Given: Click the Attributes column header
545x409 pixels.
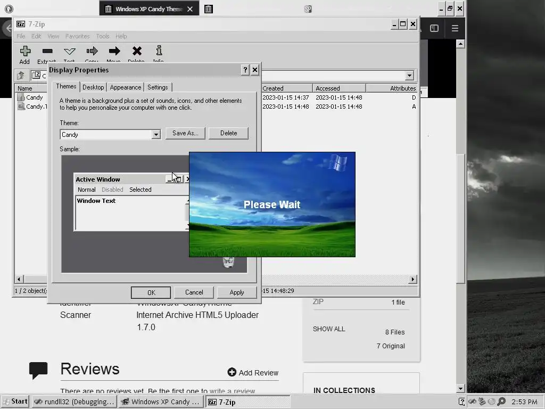Looking at the screenshot, I should tap(392, 88).
